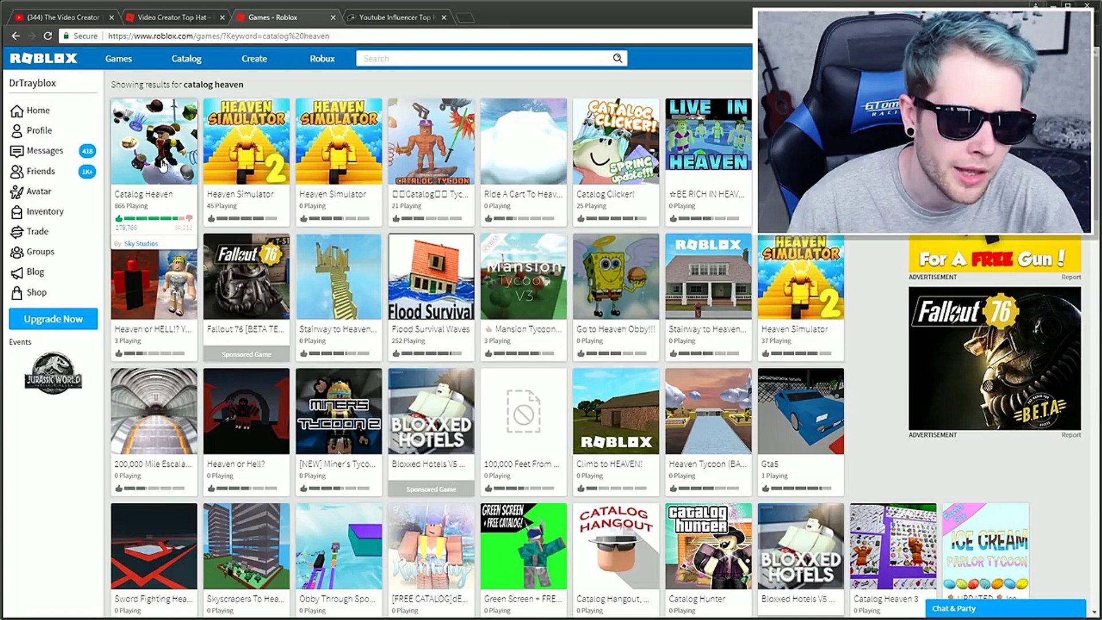
Task: Open the Friends sidebar icon
Action: tap(17, 171)
